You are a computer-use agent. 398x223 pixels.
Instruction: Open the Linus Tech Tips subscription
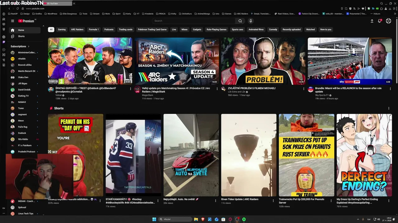click(25, 214)
